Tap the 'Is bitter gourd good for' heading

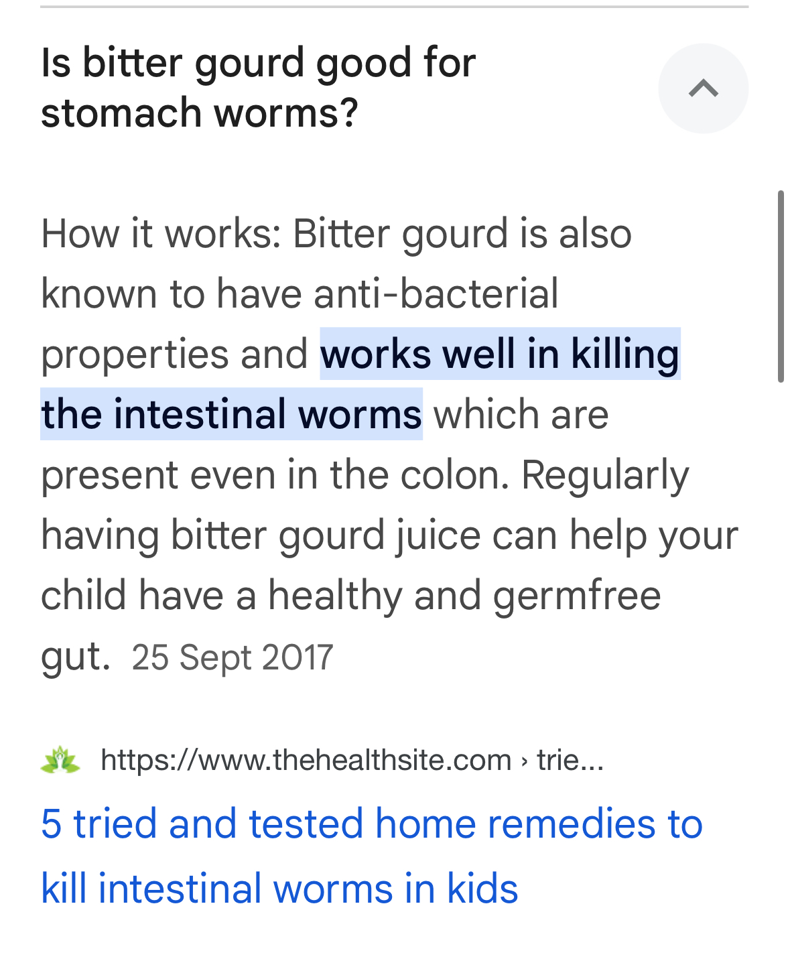click(x=258, y=62)
